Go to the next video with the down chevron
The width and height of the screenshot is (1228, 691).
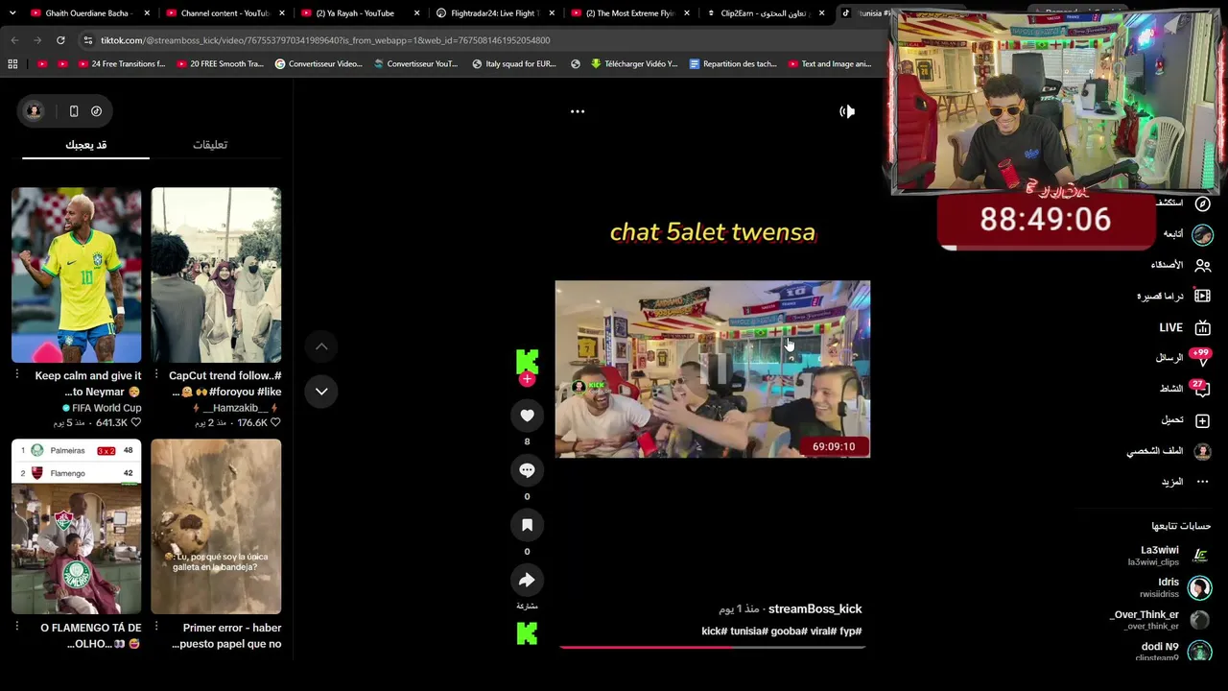tap(321, 391)
